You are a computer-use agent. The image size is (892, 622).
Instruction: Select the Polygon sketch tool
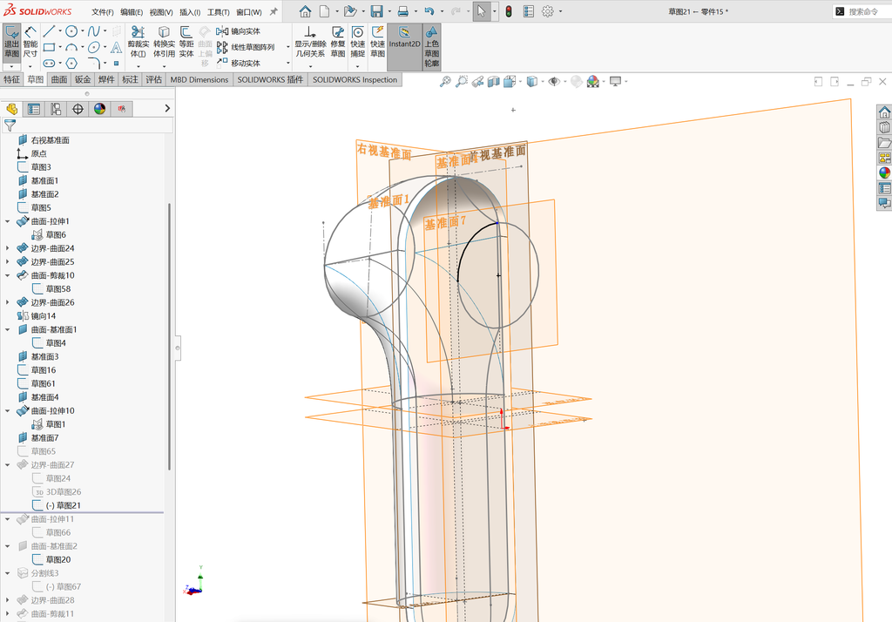[x=71, y=64]
